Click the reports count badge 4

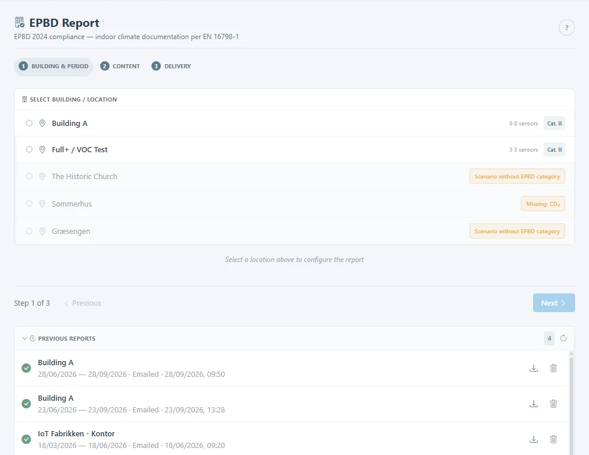(549, 338)
